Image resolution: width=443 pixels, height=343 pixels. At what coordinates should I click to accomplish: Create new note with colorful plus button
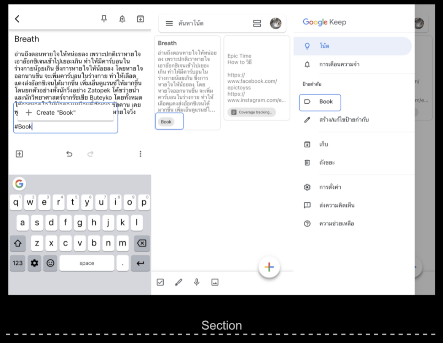(269, 267)
